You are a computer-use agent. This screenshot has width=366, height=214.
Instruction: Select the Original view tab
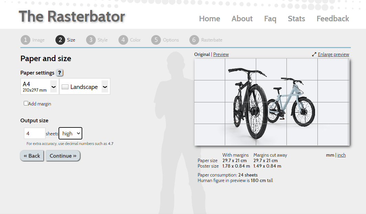(x=202, y=54)
